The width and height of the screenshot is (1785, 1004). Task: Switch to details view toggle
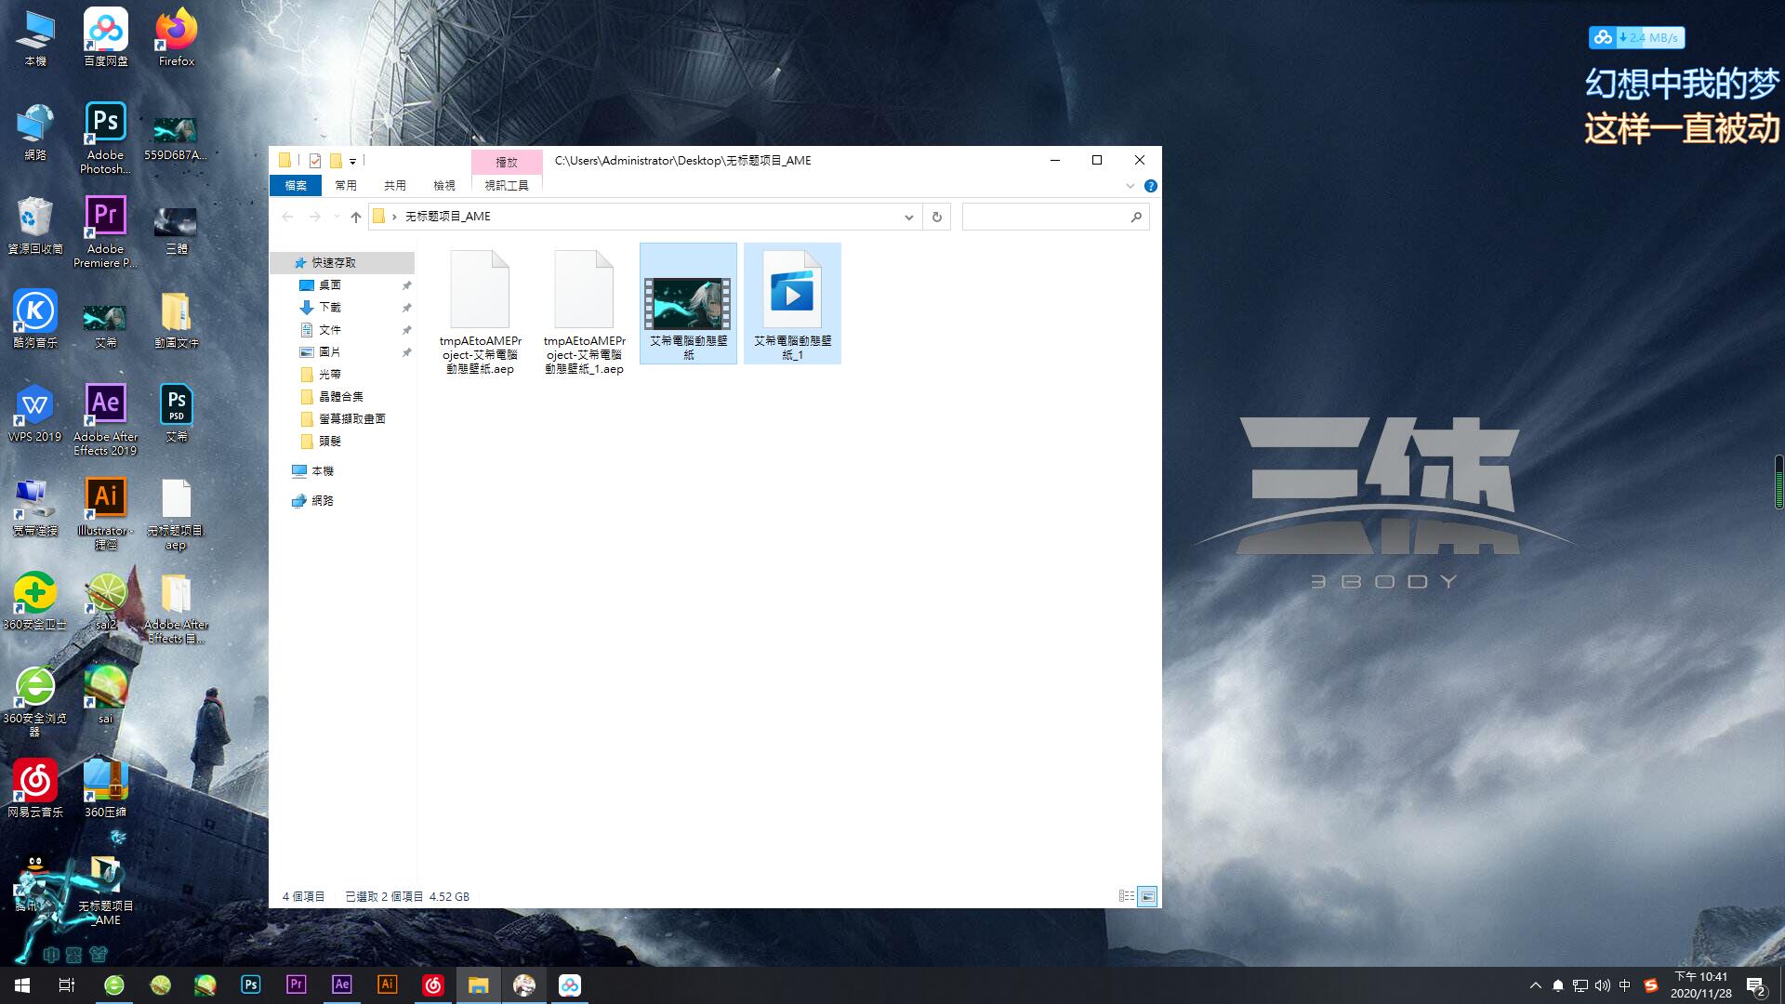pos(1127,896)
